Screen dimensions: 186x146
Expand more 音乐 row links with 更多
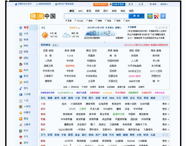click(x=166, y=130)
